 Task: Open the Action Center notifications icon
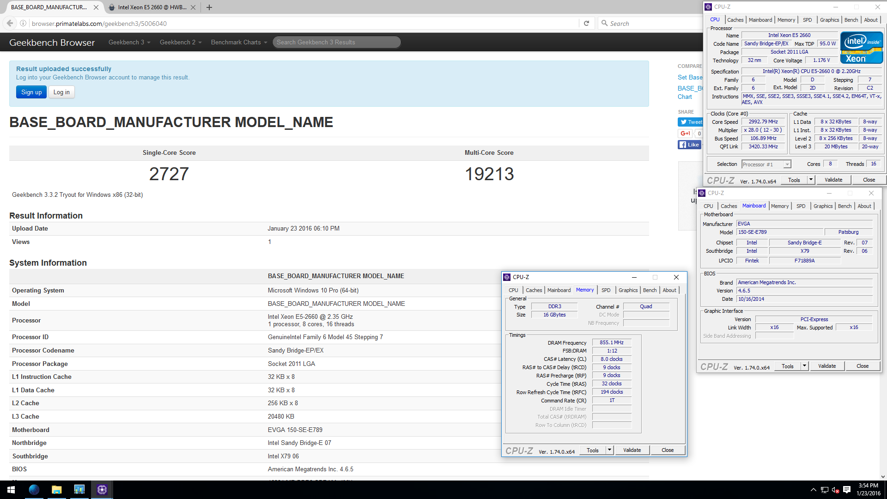847,489
